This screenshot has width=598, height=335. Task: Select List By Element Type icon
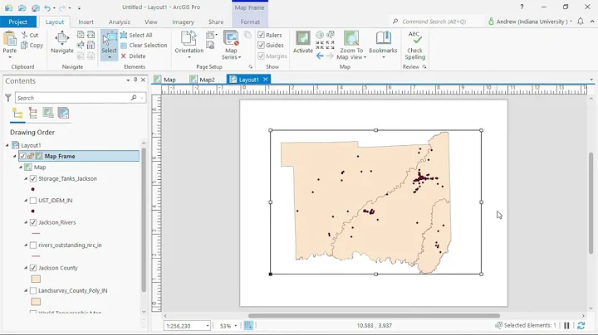(32, 114)
